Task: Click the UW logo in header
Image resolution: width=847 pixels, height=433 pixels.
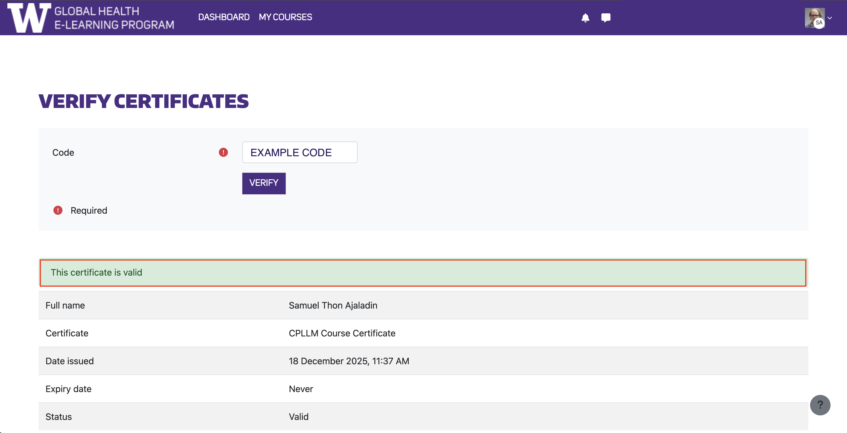Action: coord(29,18)
